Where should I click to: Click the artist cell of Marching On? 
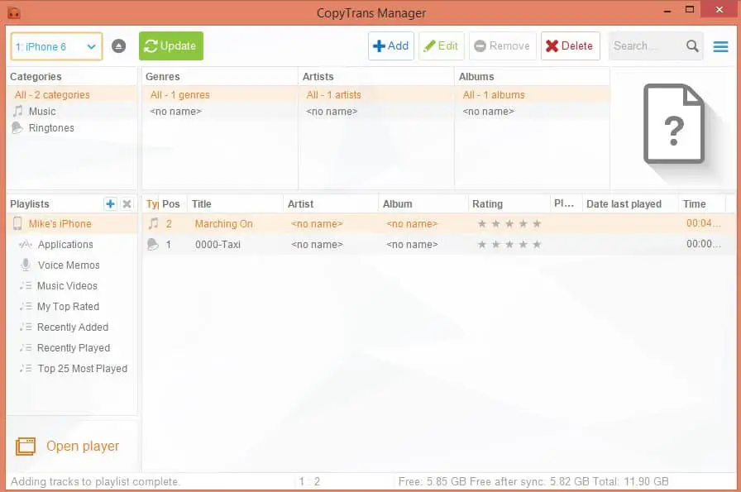pos(317,223)
